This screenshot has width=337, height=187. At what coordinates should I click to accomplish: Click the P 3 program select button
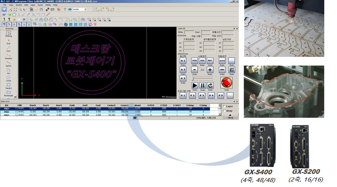pyautogui.click(x=202, y=96)
